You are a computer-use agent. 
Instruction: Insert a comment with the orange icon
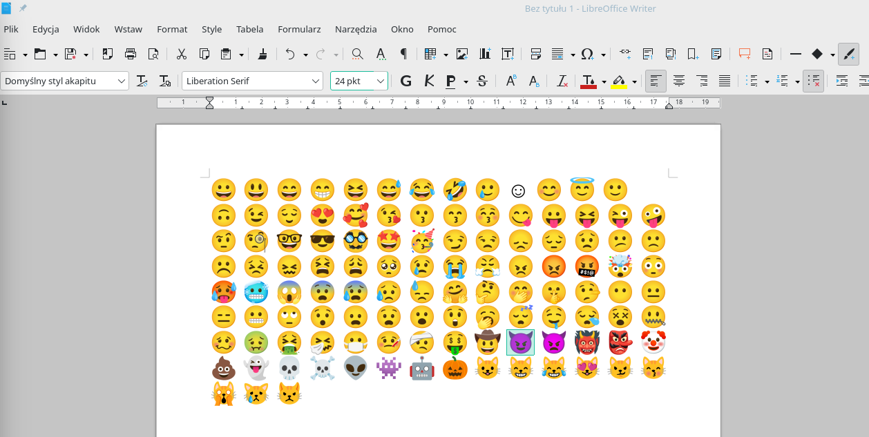tap(745, 54)
